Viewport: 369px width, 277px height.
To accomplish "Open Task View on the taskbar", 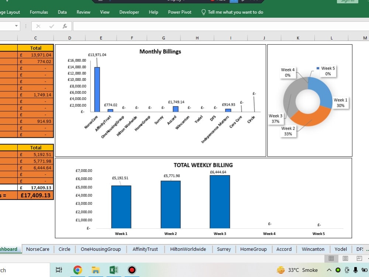I will click(x=59, y=270).
